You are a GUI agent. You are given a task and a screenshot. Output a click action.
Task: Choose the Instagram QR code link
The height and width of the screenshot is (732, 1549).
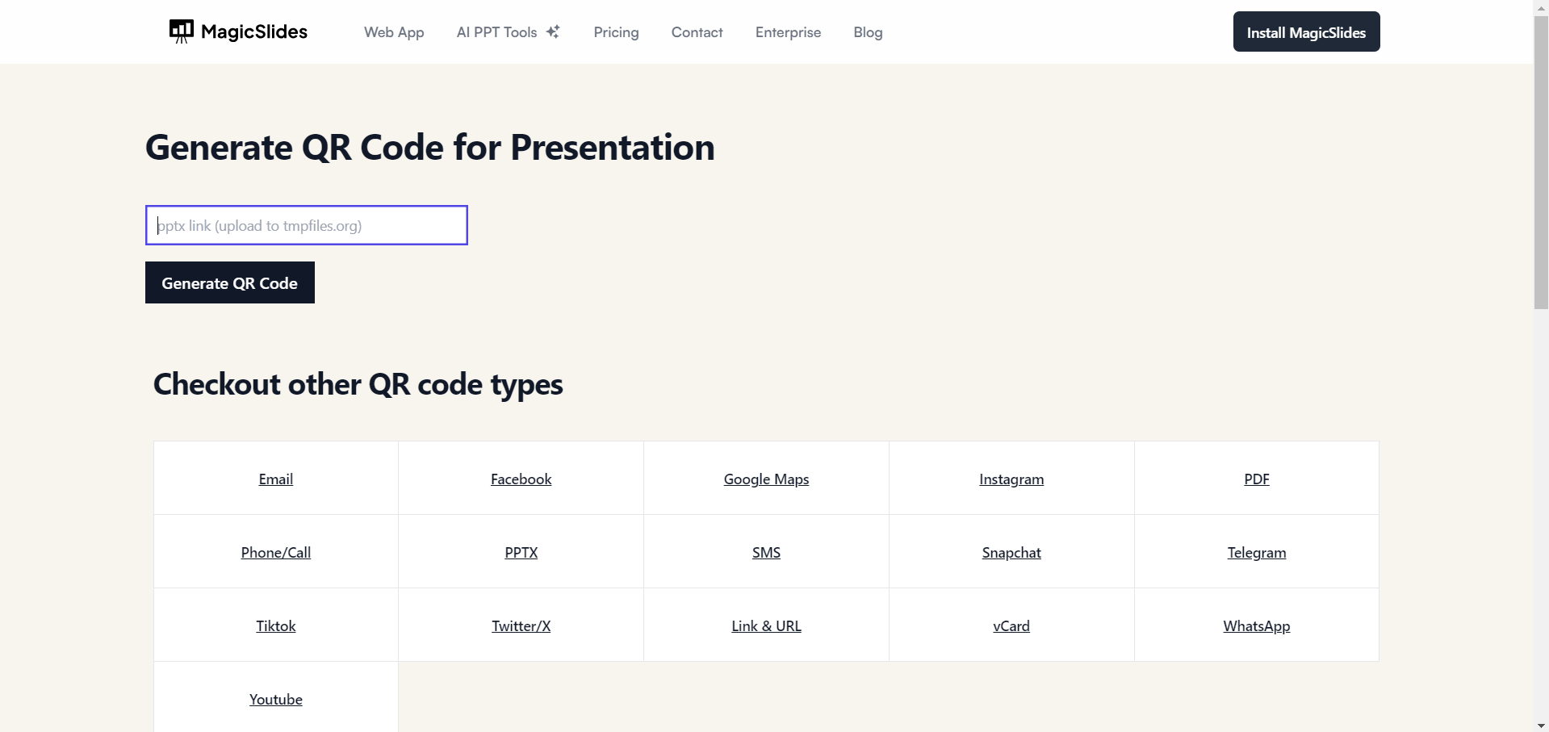[1011, 479]
